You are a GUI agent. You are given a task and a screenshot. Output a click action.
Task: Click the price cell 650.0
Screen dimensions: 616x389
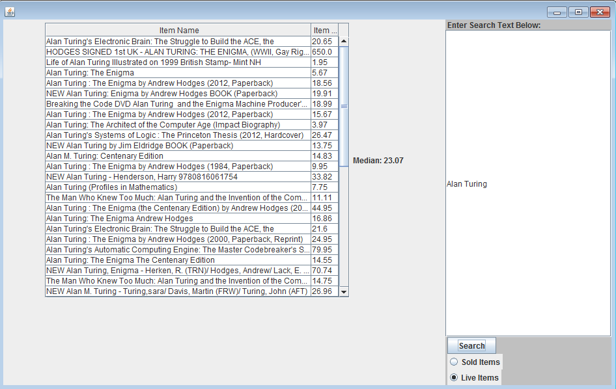tap(324, 52)
